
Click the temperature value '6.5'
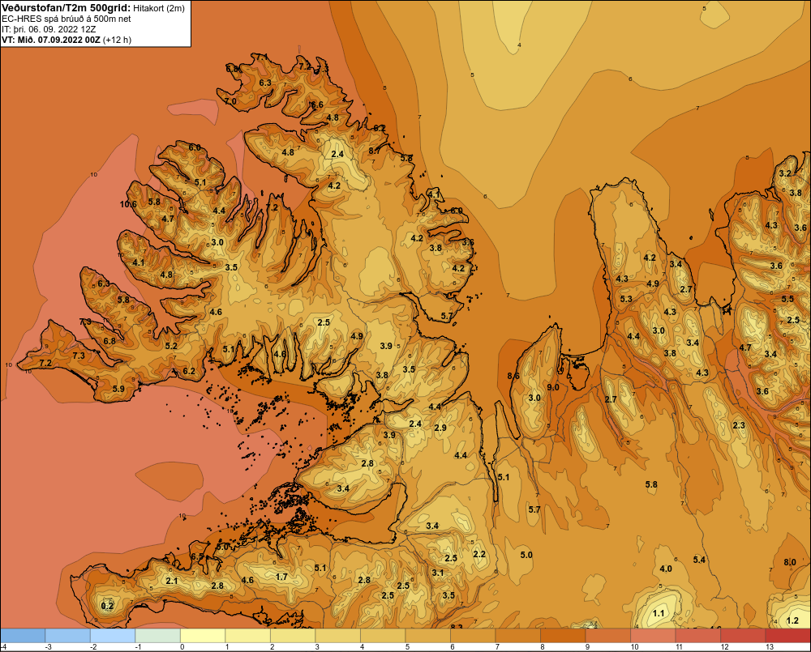[x=197, y=557]
